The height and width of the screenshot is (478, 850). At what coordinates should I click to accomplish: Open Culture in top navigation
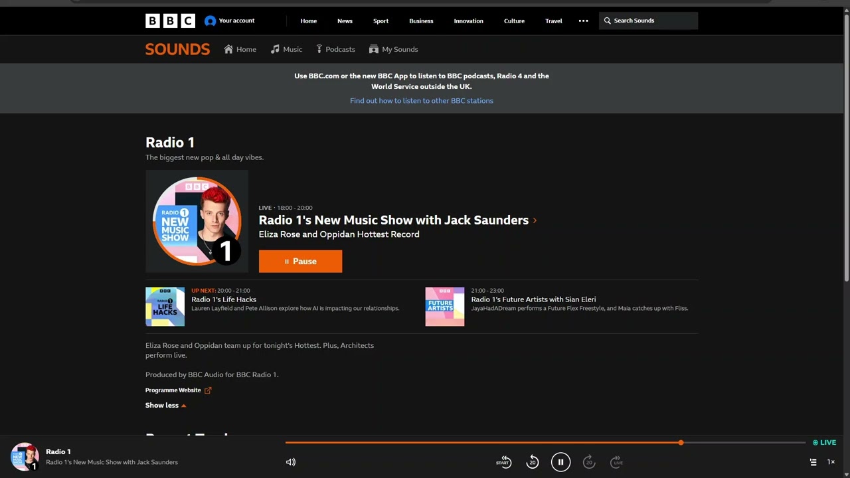click(514, 21)
